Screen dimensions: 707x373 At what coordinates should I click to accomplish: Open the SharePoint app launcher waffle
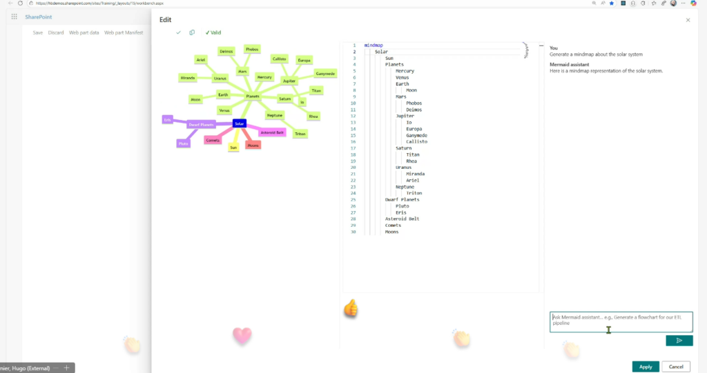(x=14, y=17)
